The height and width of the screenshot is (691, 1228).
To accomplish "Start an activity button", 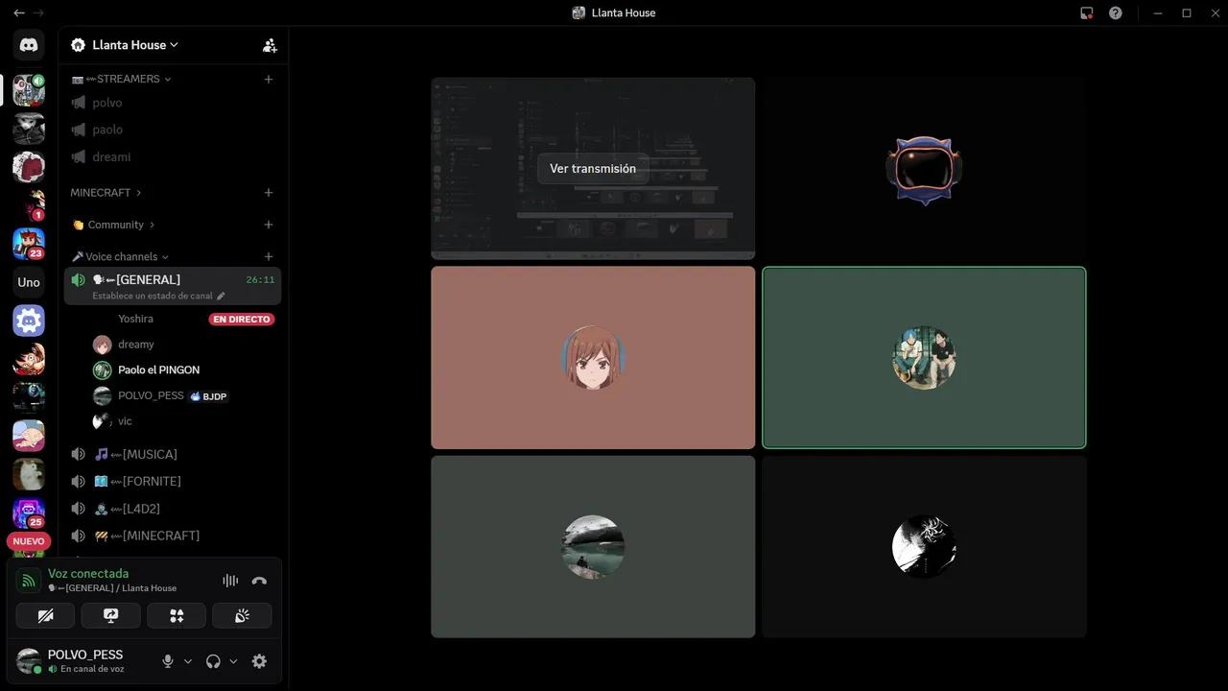I will point(177,615).
